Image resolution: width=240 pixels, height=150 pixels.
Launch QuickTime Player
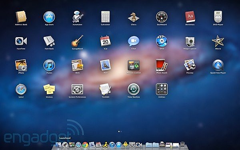click(x=218, y=65)
